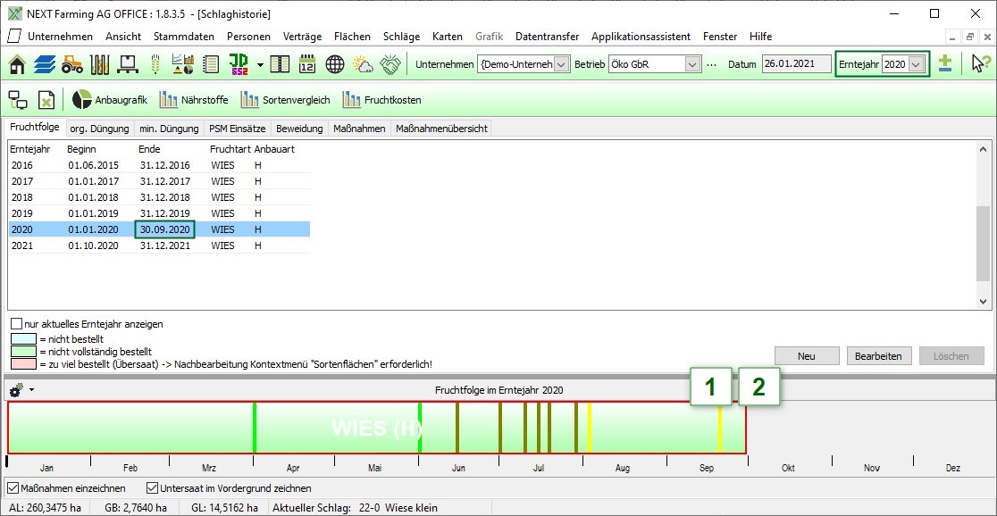Click the Neu button

point(806,355)
